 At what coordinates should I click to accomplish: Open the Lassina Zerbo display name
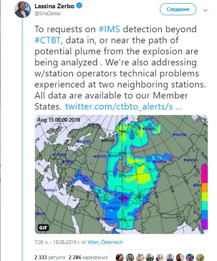(54, 6)
